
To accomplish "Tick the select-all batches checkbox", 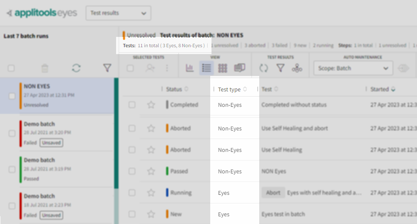I will (x=11, y=68).
